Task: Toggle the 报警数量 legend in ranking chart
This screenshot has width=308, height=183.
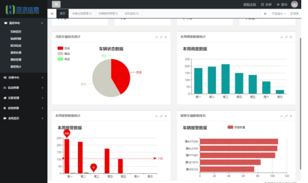Action: click(x=236, y=127)
